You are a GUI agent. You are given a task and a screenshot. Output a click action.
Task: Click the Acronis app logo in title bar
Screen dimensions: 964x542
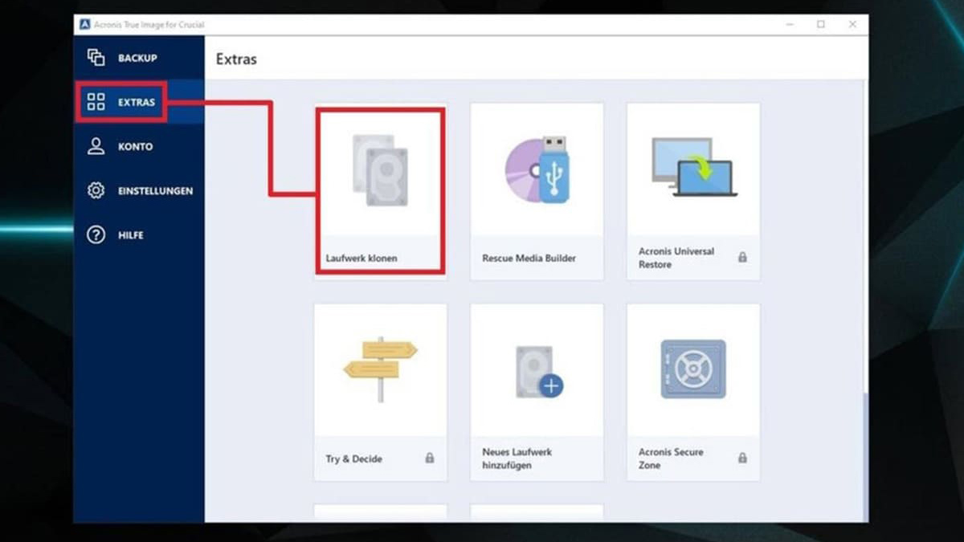pos(84,24)
